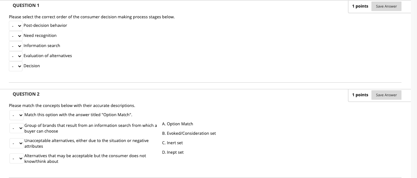417x178 pixels.
Task: Open order dropdown for Need recognition
Action: 16,36
